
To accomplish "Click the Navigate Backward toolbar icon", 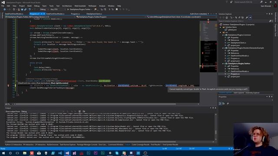I will (x=5, y=10).
